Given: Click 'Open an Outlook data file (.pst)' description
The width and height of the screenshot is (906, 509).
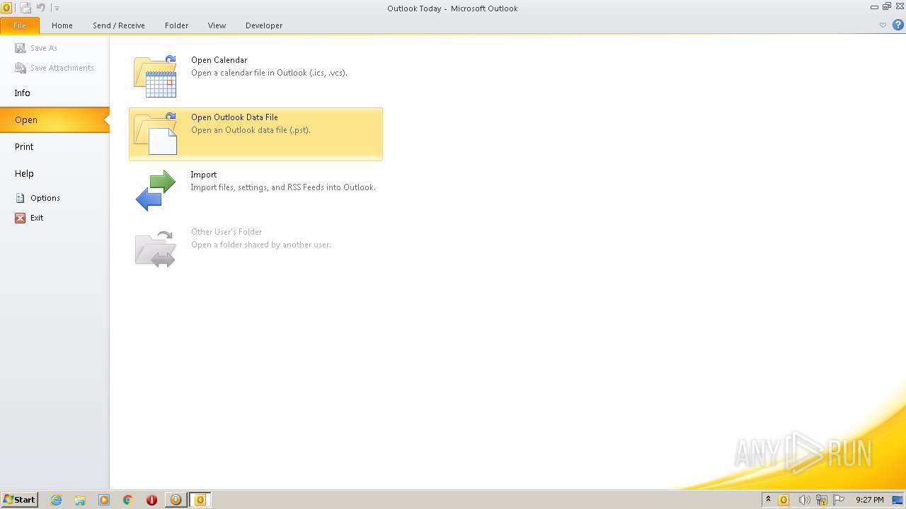Looking at the screenshot, I should click(251, 130).
